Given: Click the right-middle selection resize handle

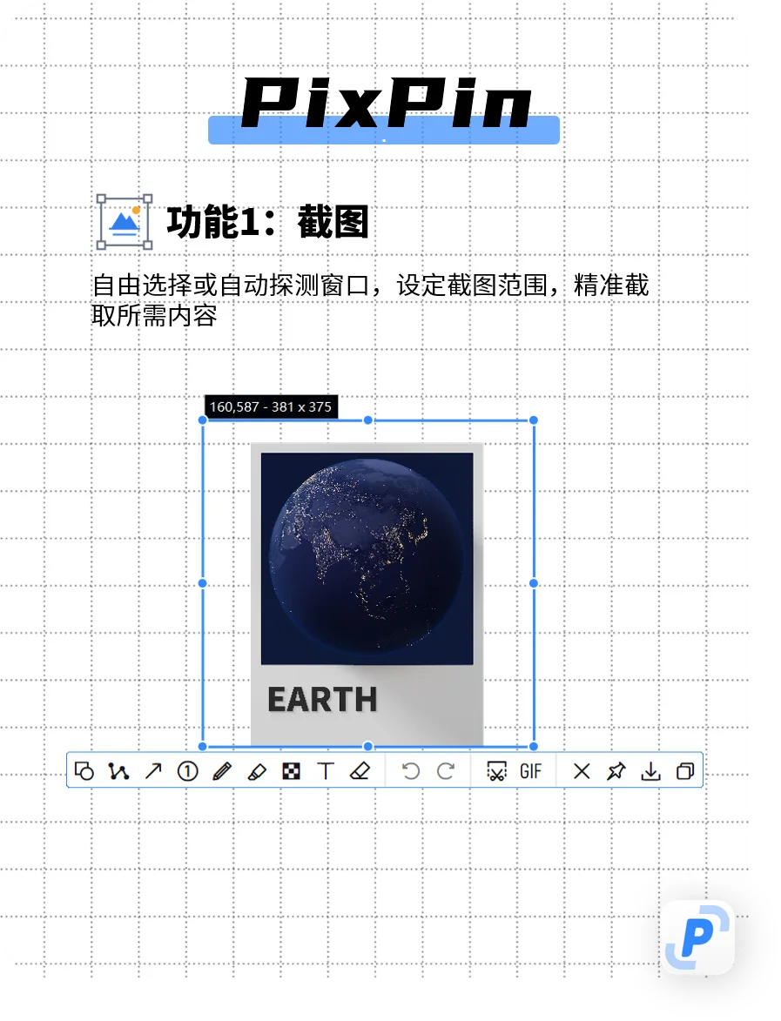Looking at the screenshot, I should 532,581.
